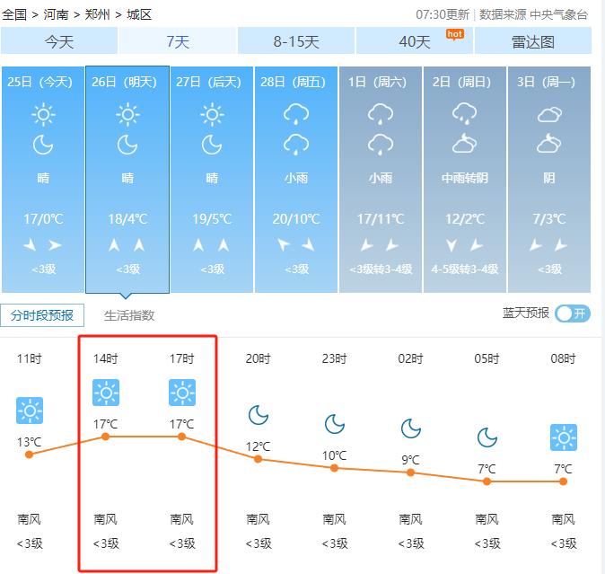This screenshot has width=605, height=574.
Task: Select the 生活指数 tab
Action: [x=129, y=315]
